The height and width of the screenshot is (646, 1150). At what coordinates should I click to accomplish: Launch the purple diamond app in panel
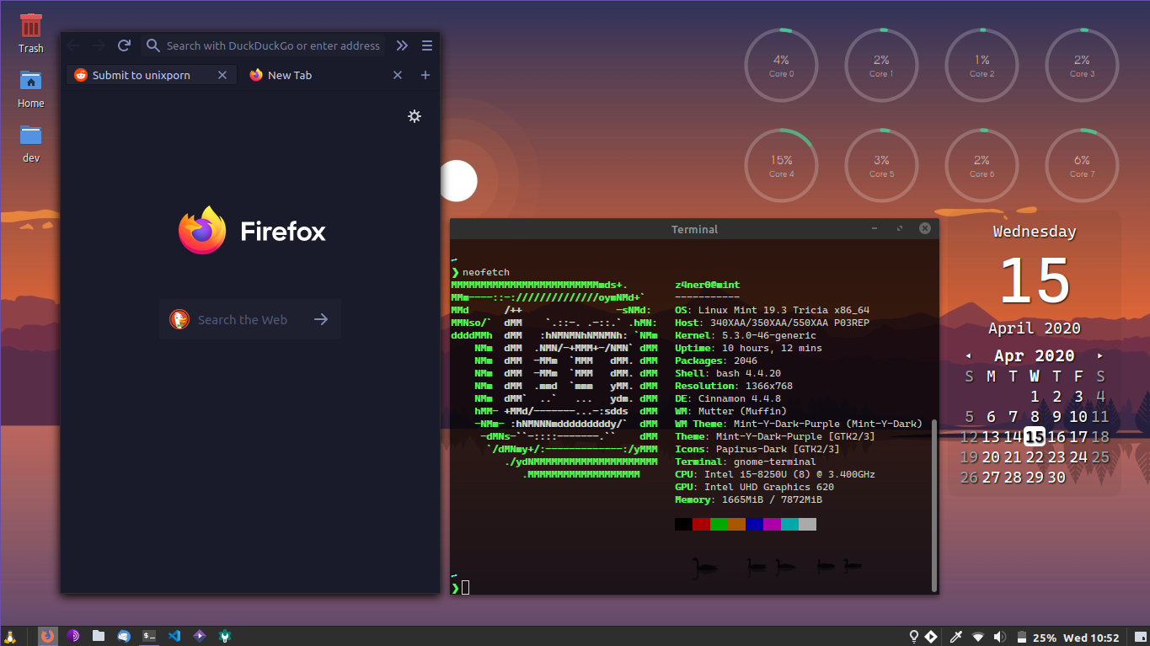[x=200, y=636]
